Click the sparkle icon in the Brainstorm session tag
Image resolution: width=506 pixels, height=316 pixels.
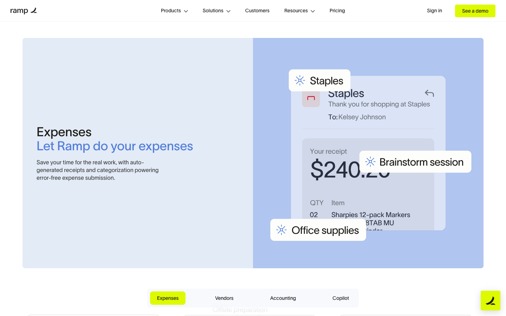click(370, 162)
